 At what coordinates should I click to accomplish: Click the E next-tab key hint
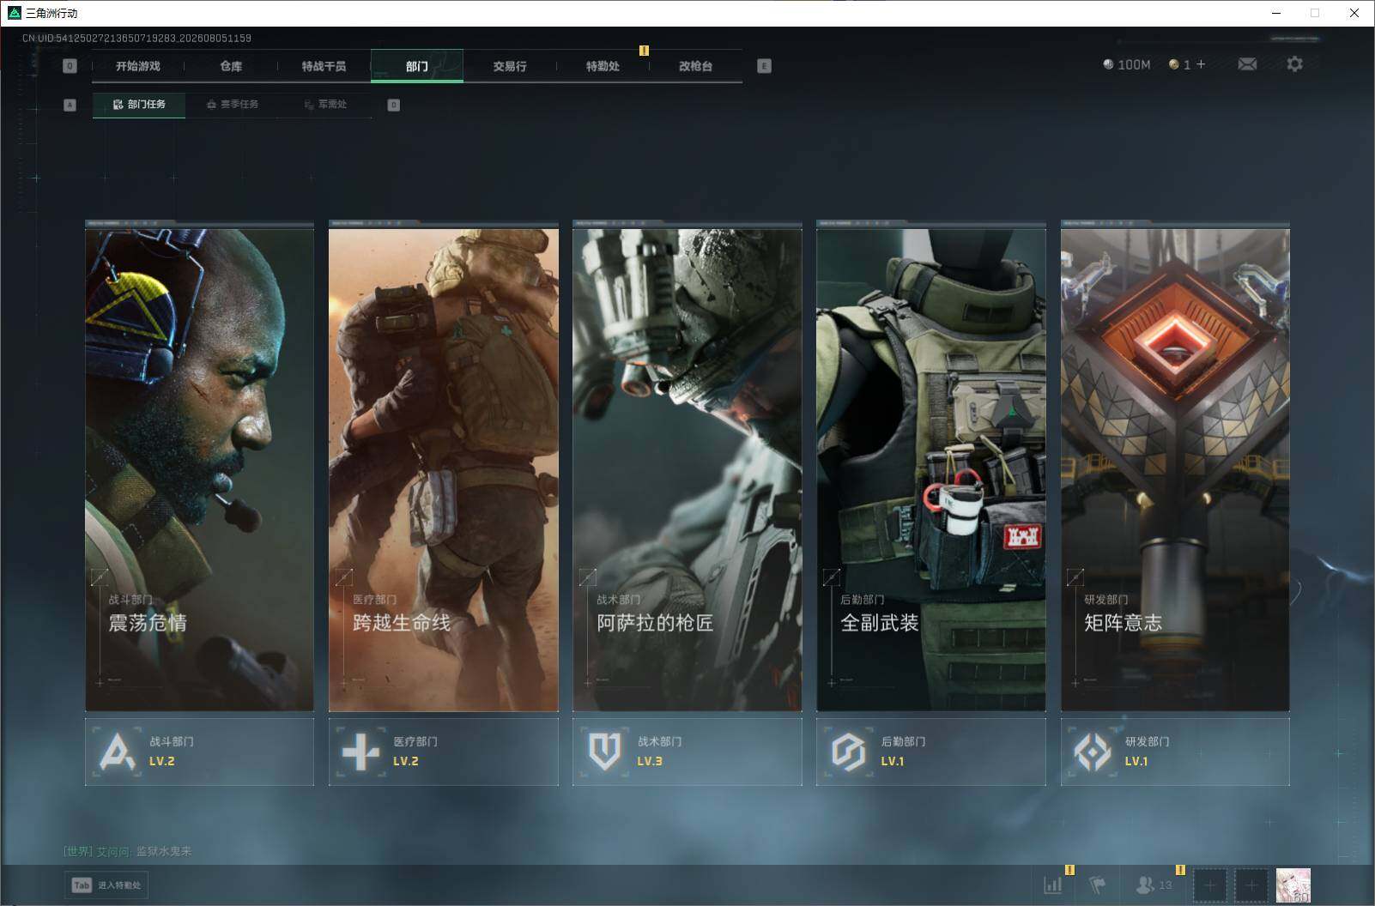pos(764,66)
